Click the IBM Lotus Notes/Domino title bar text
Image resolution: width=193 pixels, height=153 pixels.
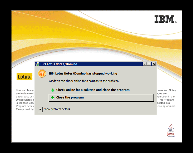pos(59,64)
